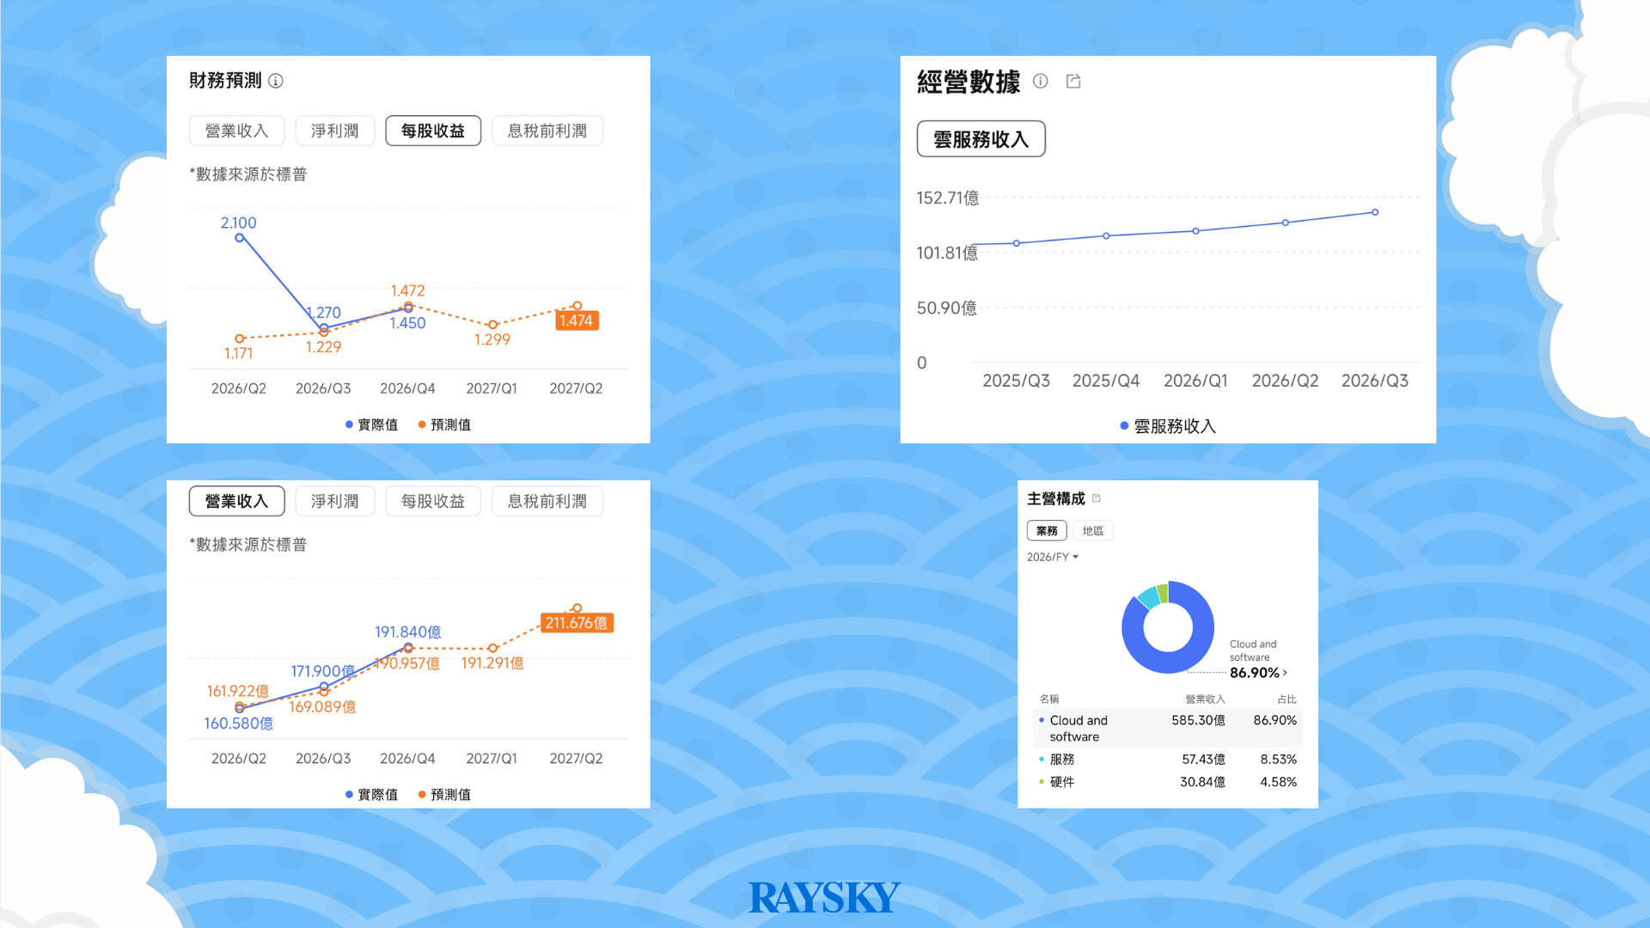This screenshot has height=928, width=1650.
Task: Switch to the 地區 tab in 主營構成
Action: click(1093, 531)
